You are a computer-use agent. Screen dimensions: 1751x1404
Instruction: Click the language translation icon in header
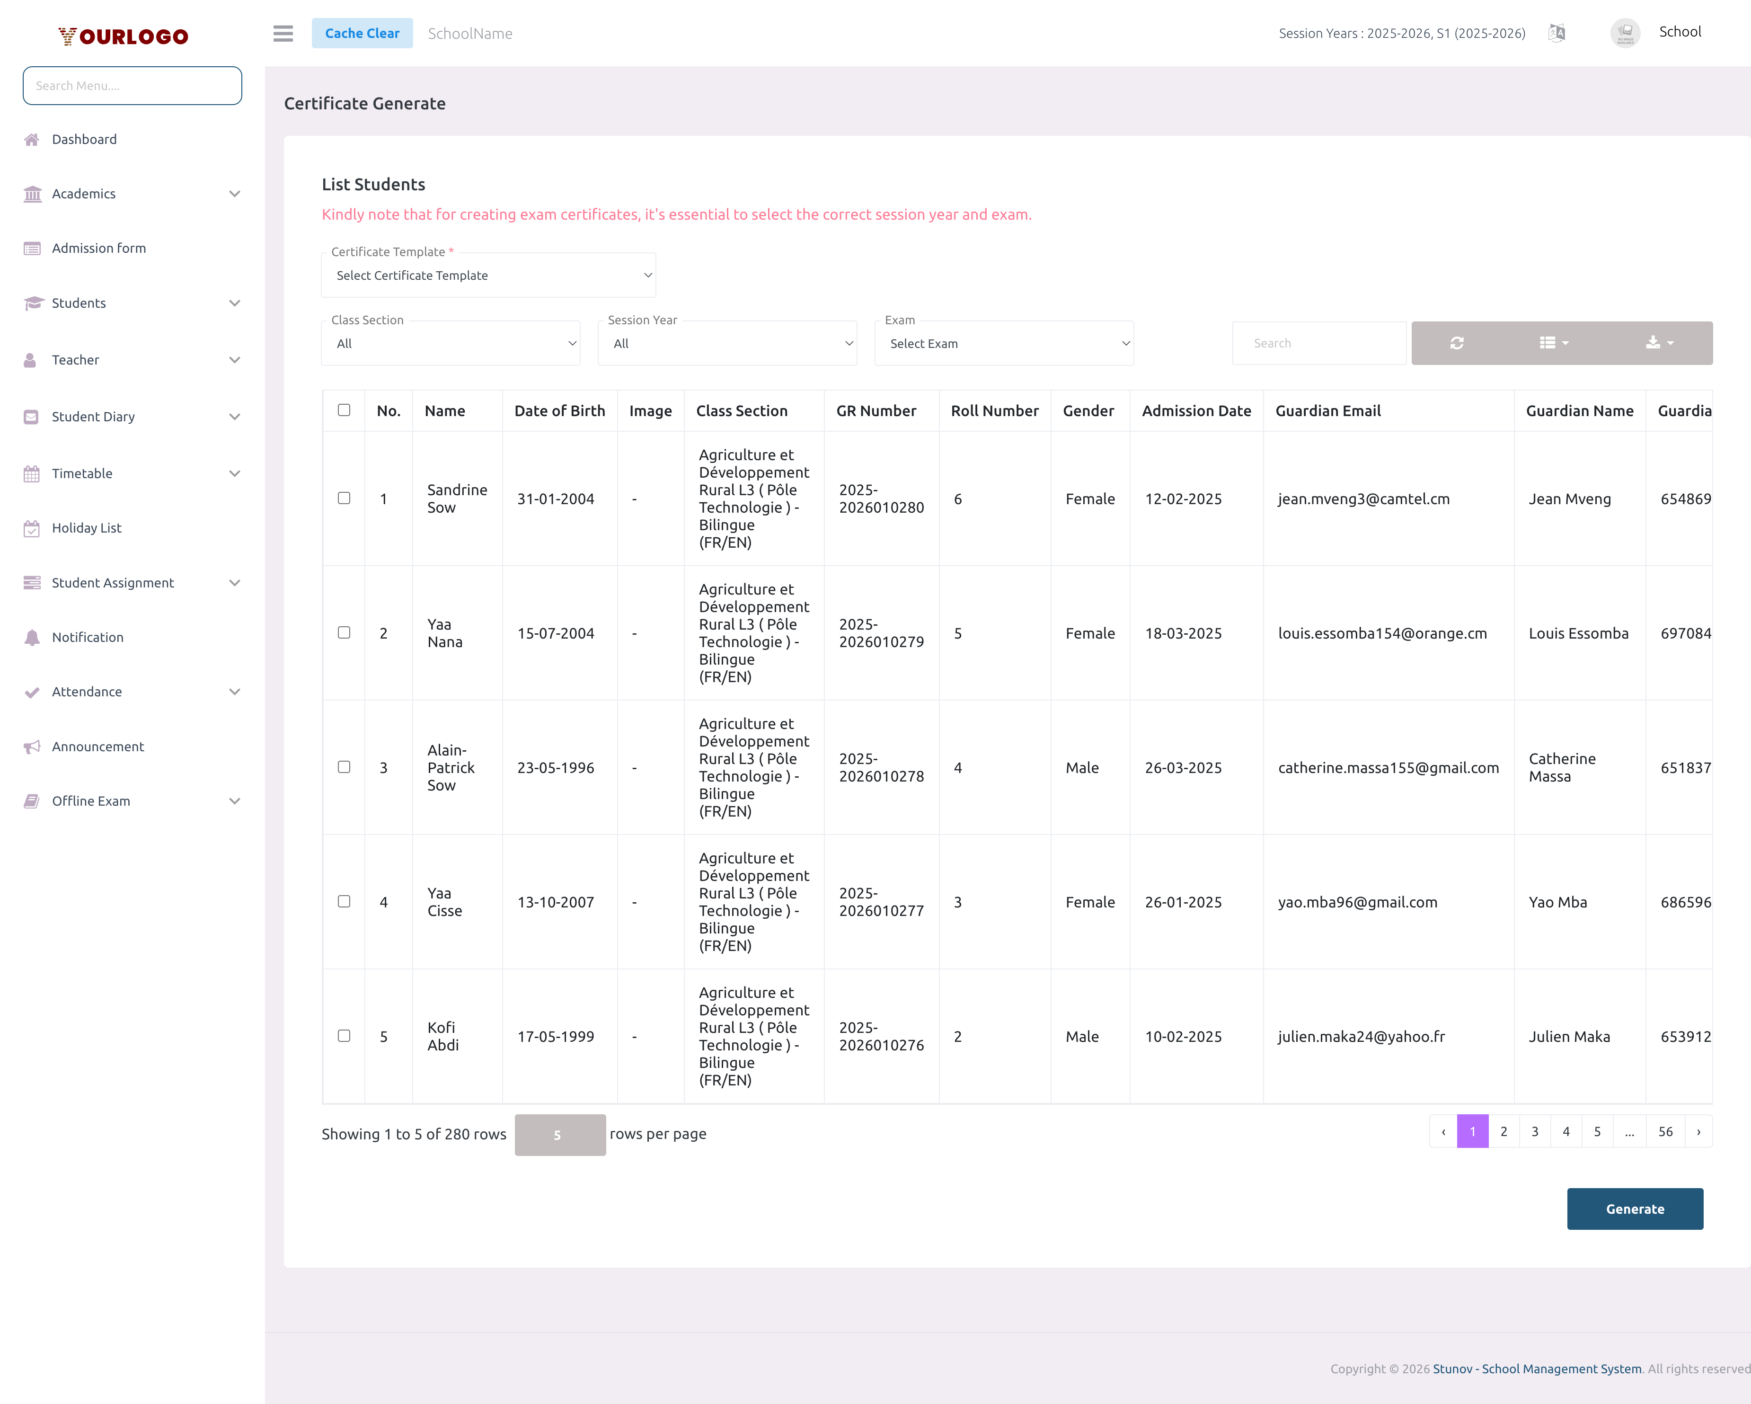tap(1558, 33)
